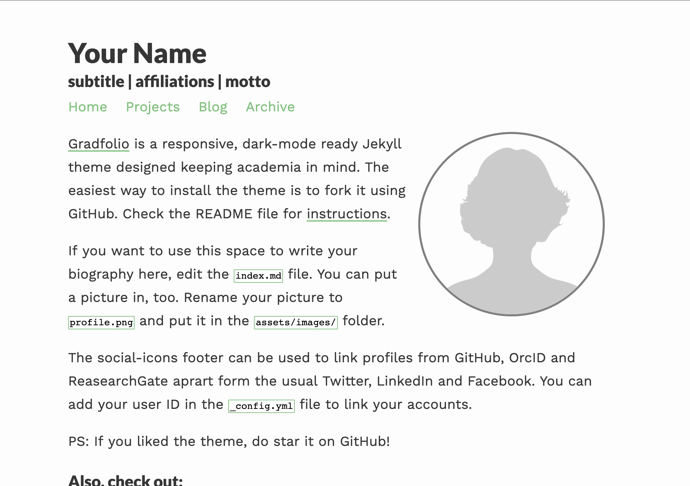
Task: Click the "Also, check out:" heading
Action: click(125, 480)
